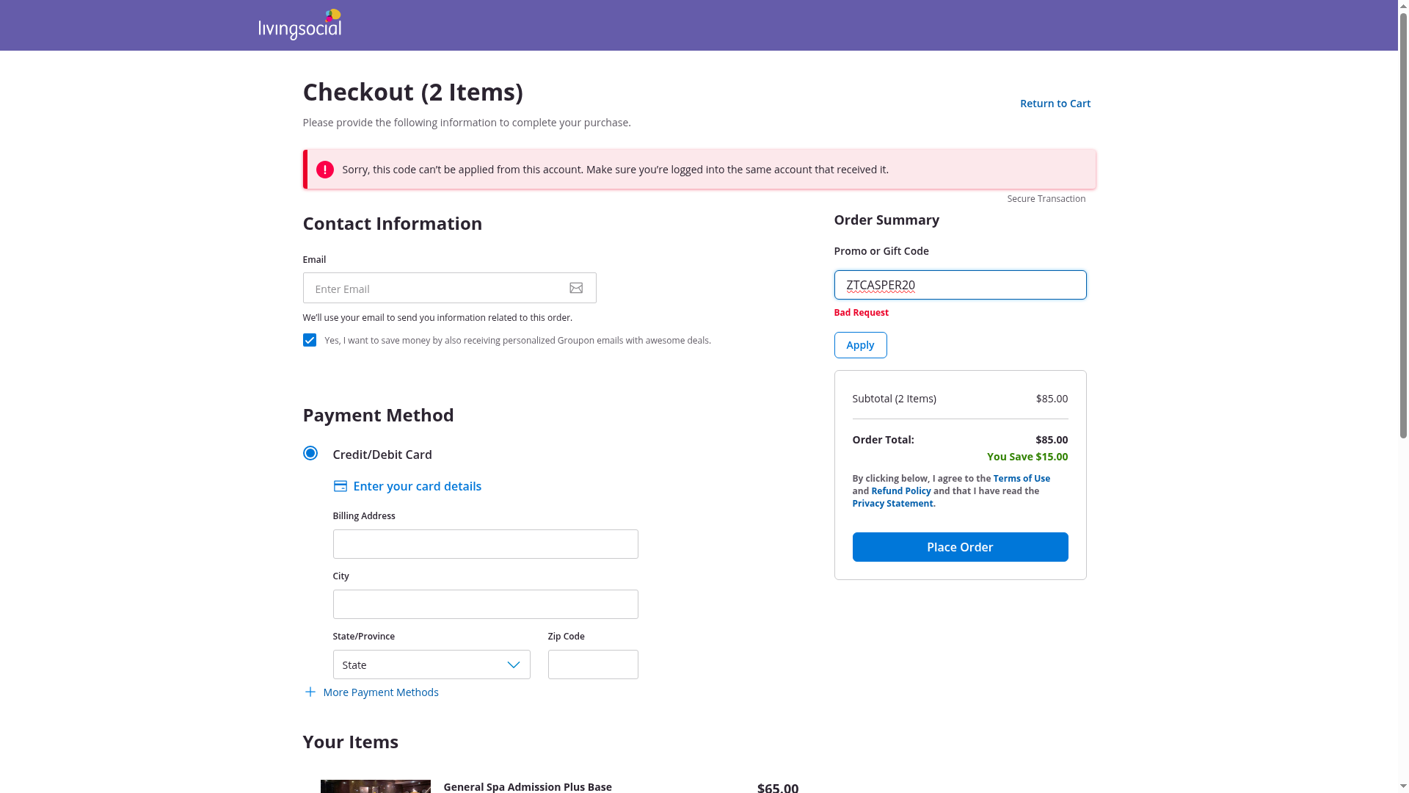Click the Promo or Gift Code field

click(x=960, y=285)
